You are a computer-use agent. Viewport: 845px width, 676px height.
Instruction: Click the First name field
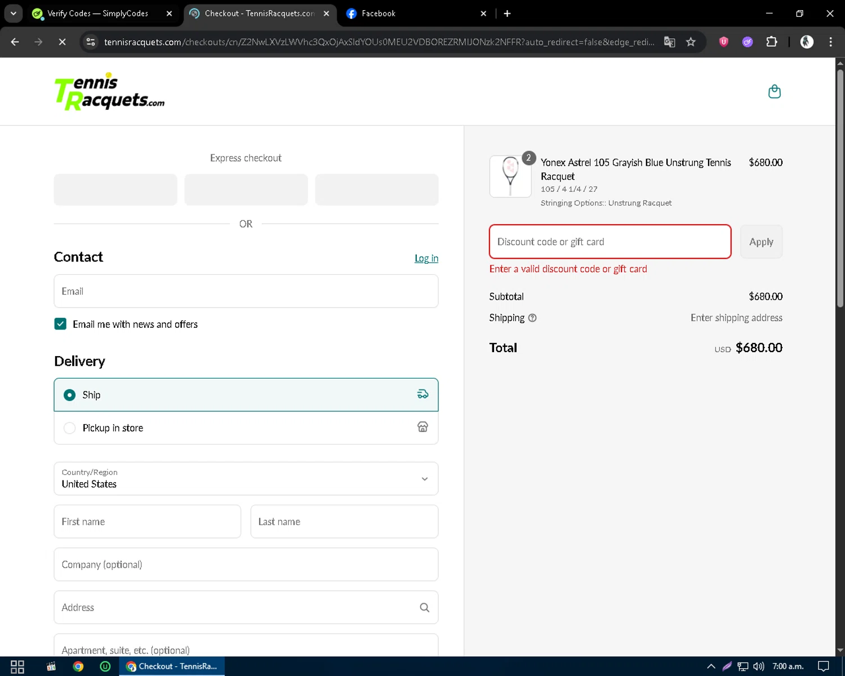click(x=148, y=522)
